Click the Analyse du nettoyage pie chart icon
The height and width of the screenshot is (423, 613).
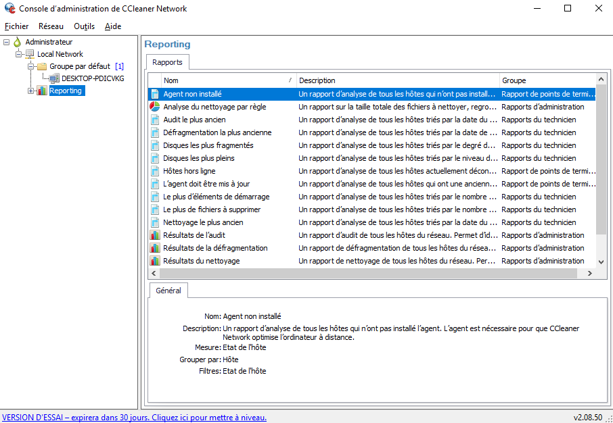coord(155,107)
